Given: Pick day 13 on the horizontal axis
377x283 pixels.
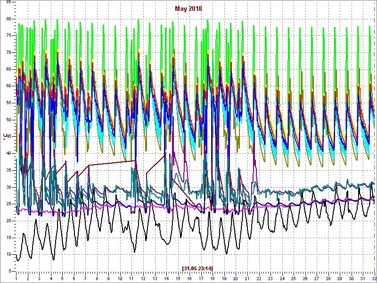Looking at the screenshot, I should [155, 278].
